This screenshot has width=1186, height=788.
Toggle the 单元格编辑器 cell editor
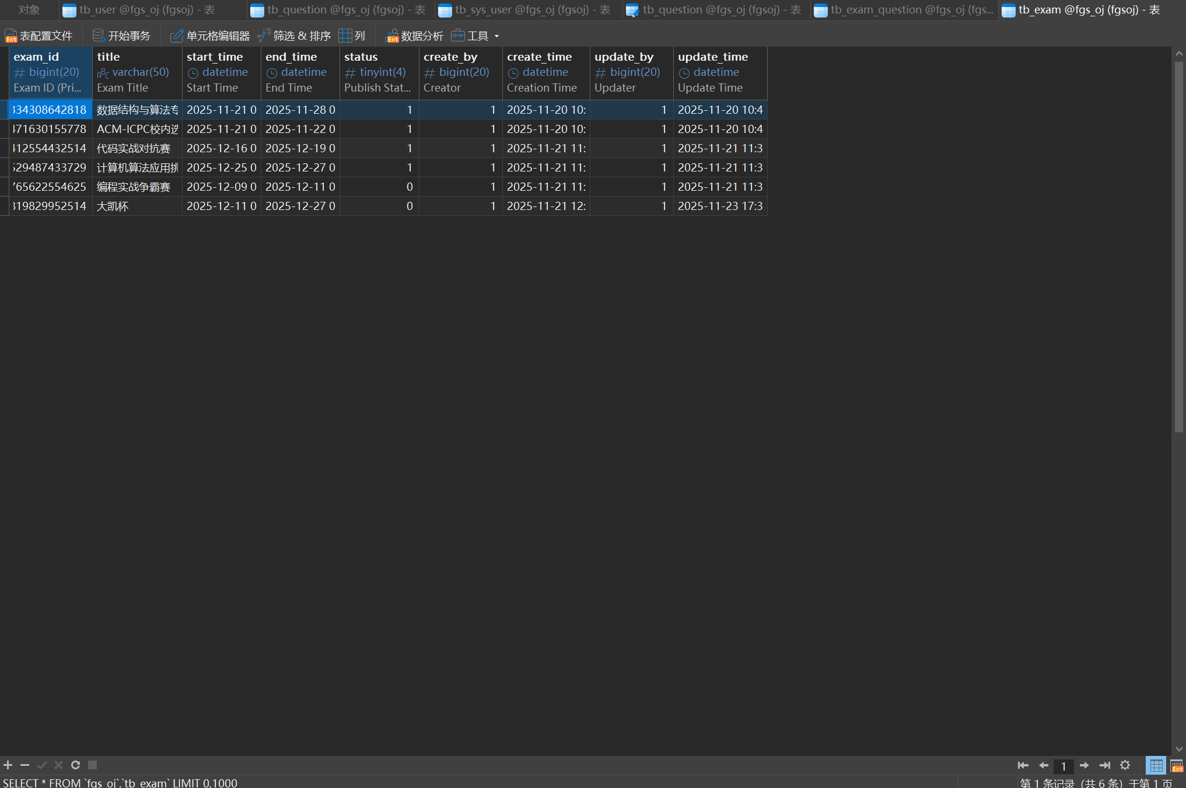click(x=210, y=36)
